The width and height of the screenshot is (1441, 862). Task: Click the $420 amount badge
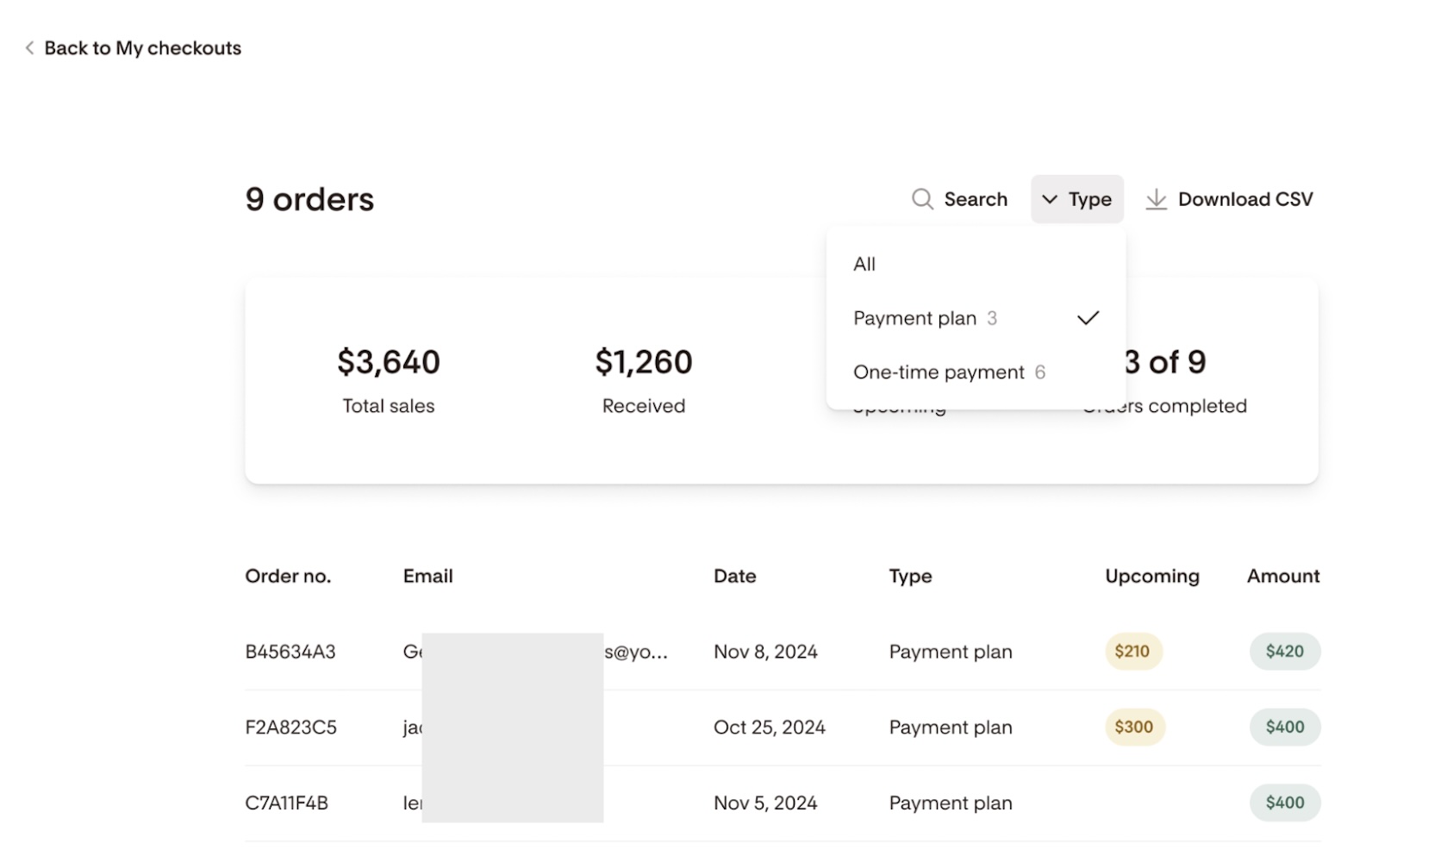(1284, 652)
